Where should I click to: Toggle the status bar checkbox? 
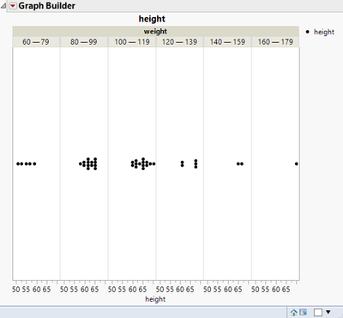pyautogui.click(x=318, y=312)
